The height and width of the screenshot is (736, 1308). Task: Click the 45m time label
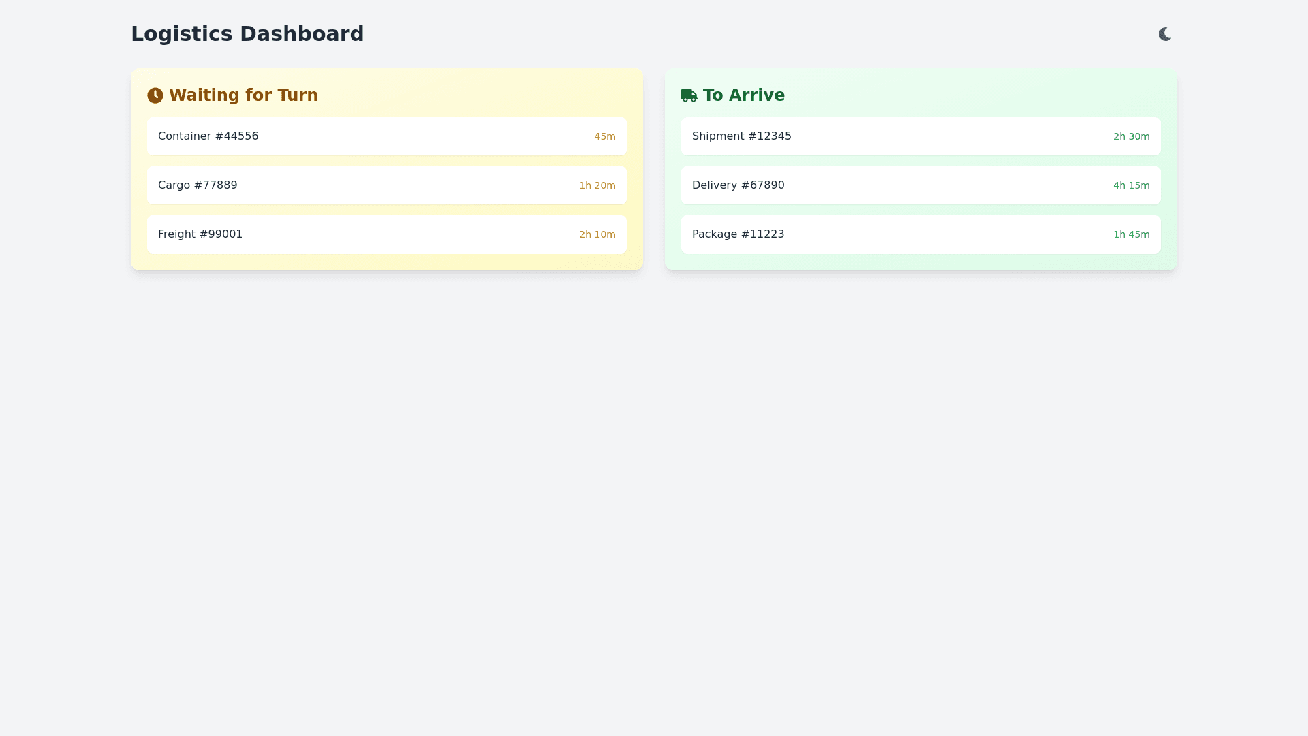[x=605, y=136]
